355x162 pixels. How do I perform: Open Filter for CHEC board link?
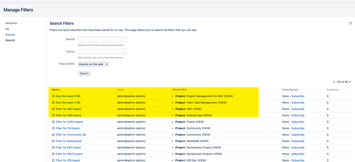pos(69,122)
